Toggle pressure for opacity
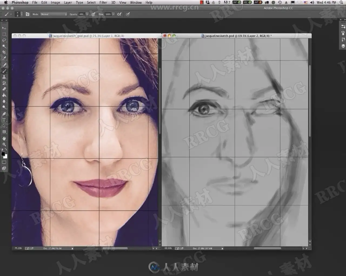This screenshot has height=276, width=346. 93,14
